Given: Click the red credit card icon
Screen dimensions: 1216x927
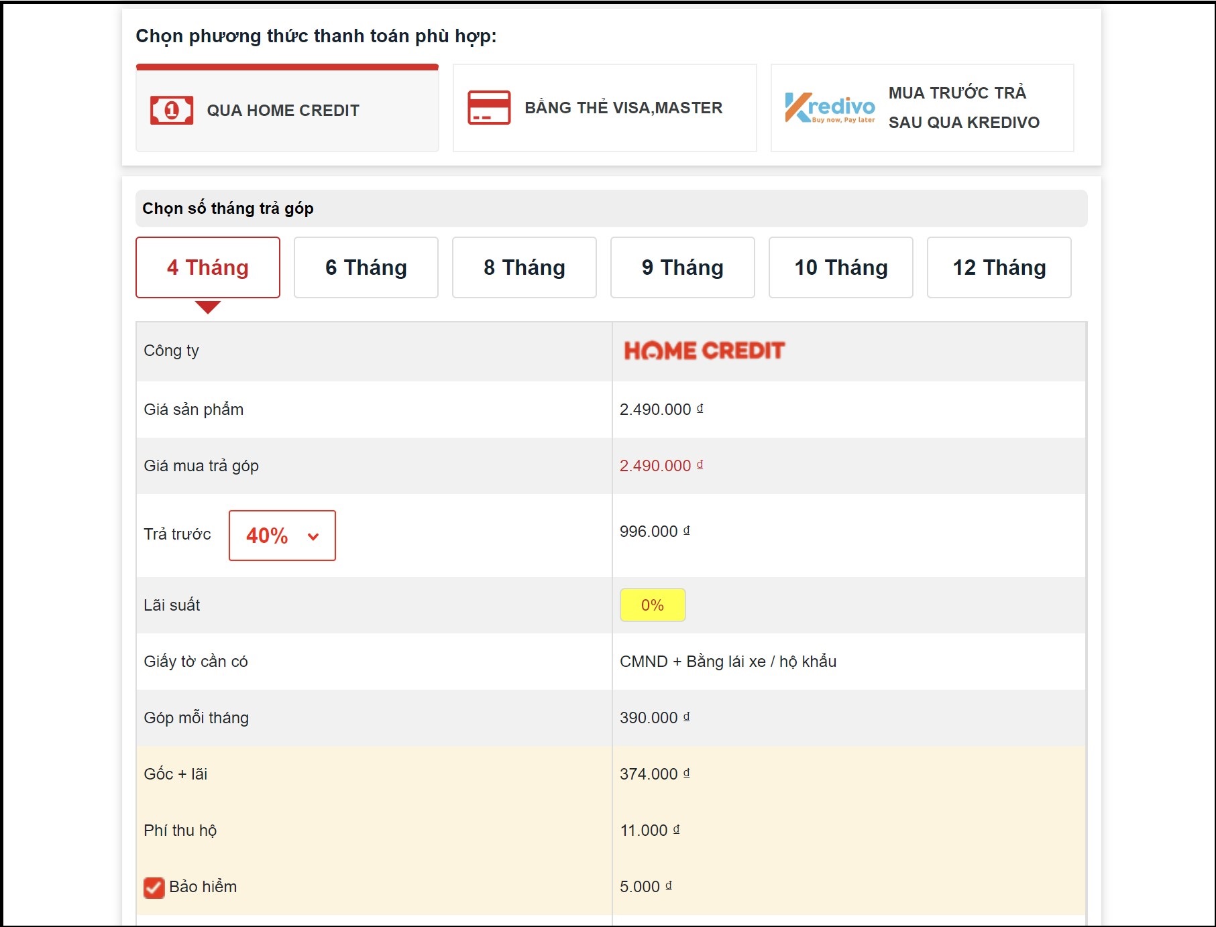Looking at the screenshot, I should click(489, 108).
